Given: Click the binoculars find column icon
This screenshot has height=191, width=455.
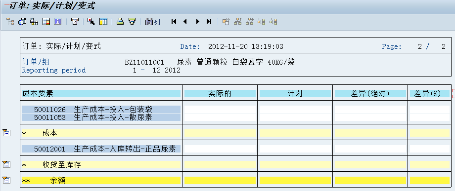Looking at the screenshot, I should pyautogui.click(x=153, y=22).
